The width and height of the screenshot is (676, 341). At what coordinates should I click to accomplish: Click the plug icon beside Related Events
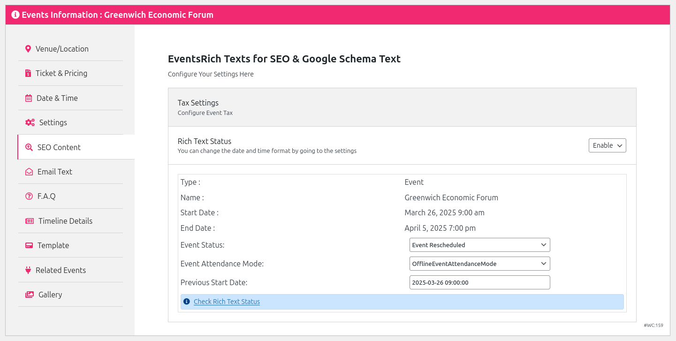(x=28, y=270)
